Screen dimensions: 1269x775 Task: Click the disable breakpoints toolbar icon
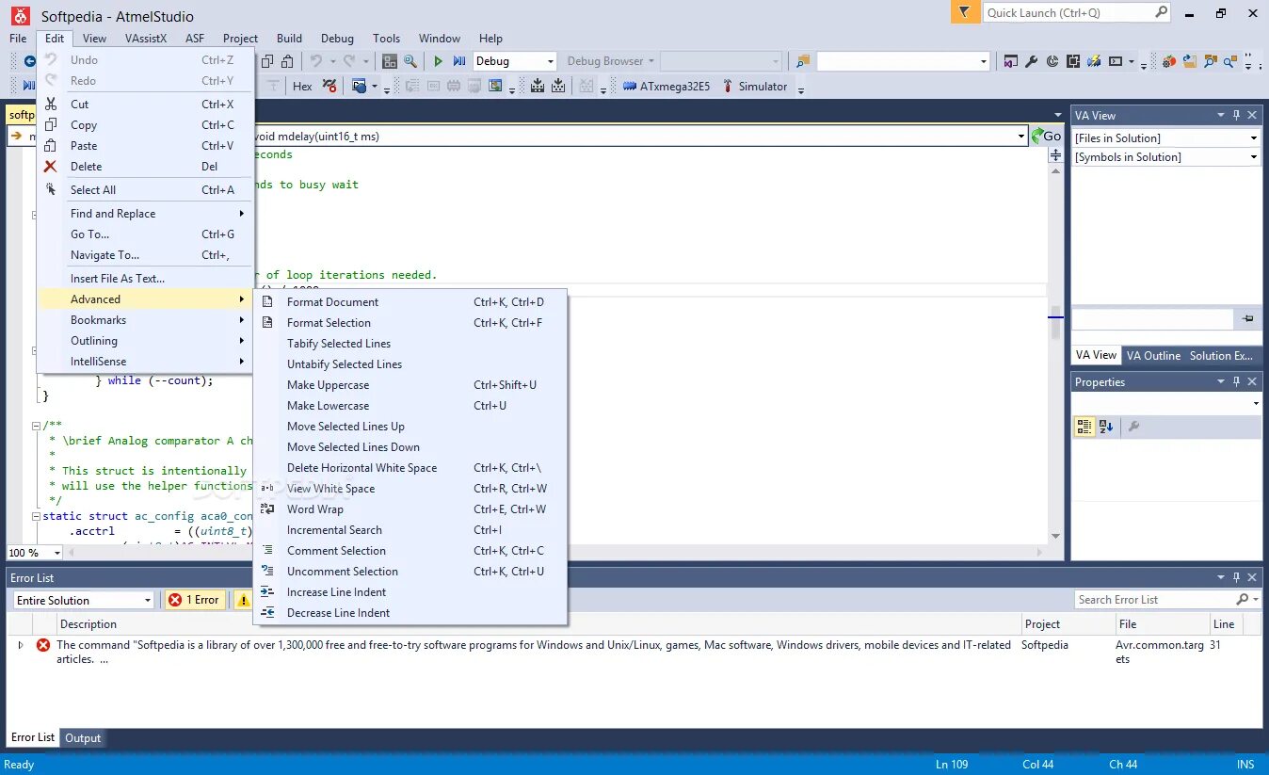(329, 86)
